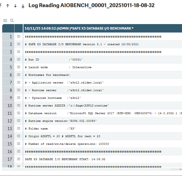Click the SAFE X3 DATABASE I/O BENCHMARK column header
Viewport: 182px width, 176px height.
tap(79, 28)
